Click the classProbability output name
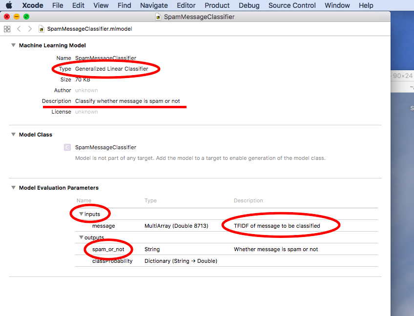Image resolution: width=414 pixels, height=316 pixels. click(112, 261)
